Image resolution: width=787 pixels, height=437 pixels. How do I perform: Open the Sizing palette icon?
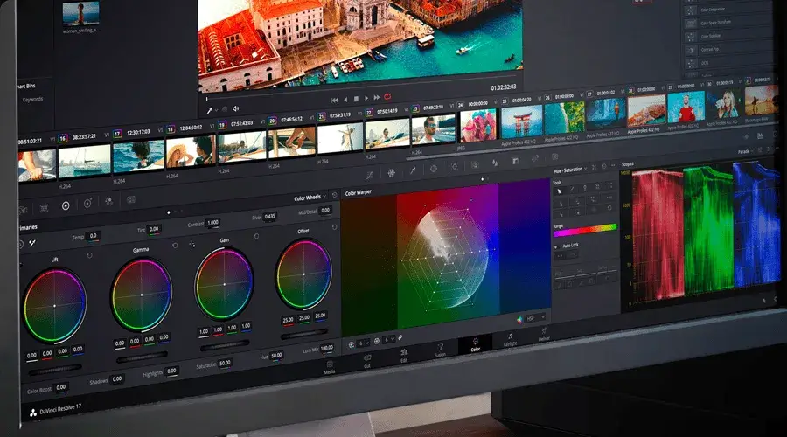point(535,158)
